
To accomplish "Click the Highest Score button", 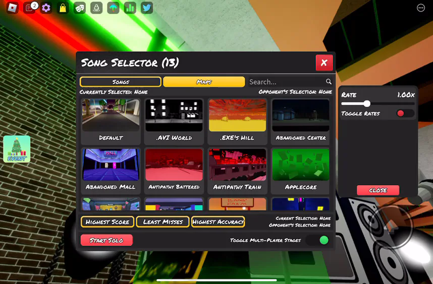I will coord(107,222).
